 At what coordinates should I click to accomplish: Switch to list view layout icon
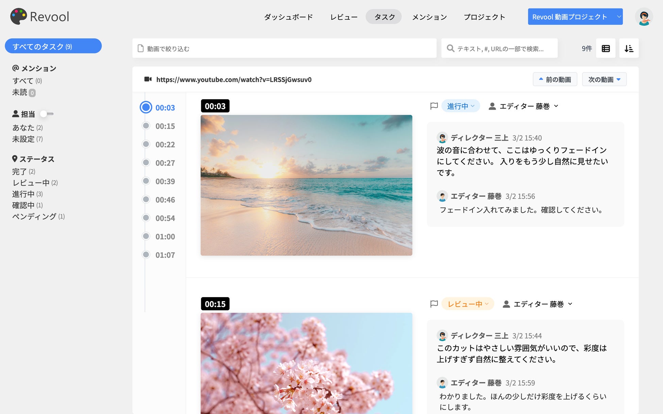click(606, 49)
